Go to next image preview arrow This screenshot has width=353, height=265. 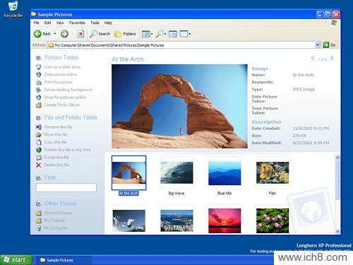(x=332, y=58)
